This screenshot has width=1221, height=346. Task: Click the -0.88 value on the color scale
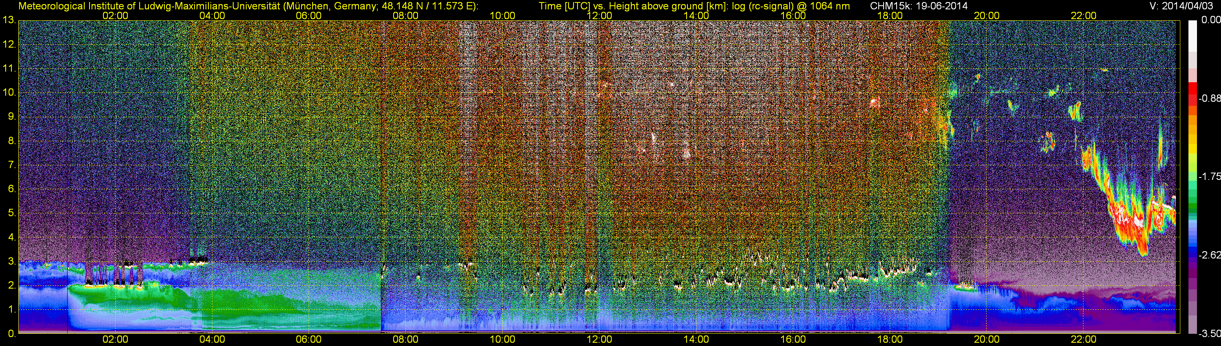click(1210, 99)
